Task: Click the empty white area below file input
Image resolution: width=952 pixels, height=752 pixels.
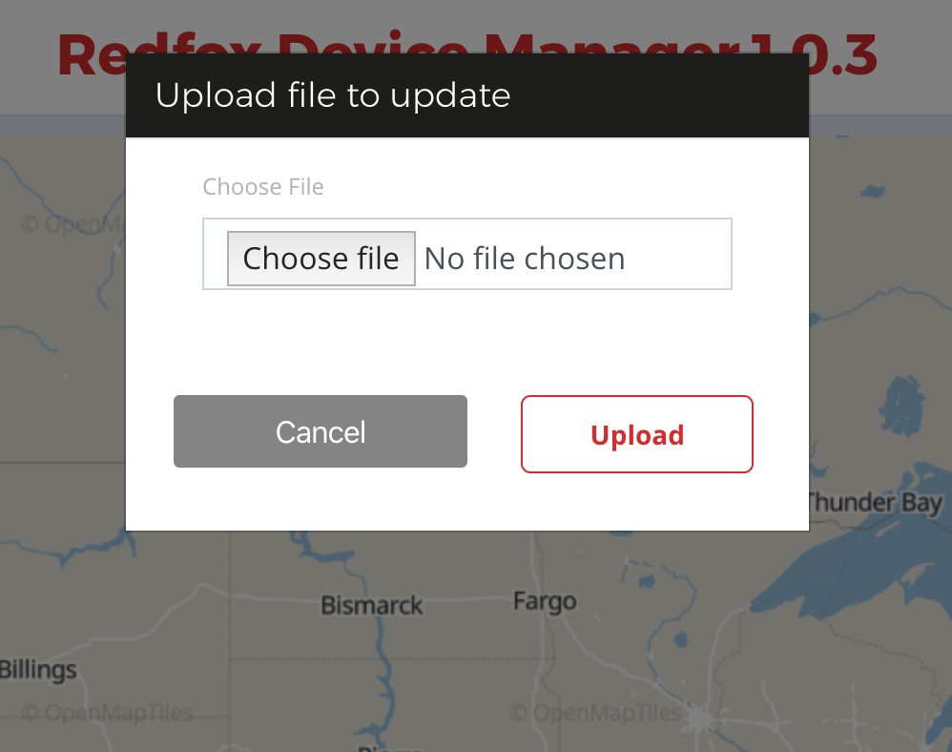Action: pyautogui.click(x=466, y=340)
